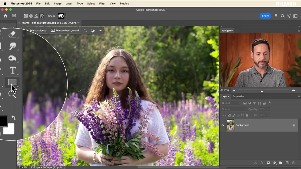Image resolution: width=301 pixels, height=169 pixels.
Task: Open the Filter menu
Action: click(x=102, y=3)
